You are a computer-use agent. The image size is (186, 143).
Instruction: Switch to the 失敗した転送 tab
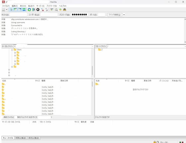pos(21,138)
